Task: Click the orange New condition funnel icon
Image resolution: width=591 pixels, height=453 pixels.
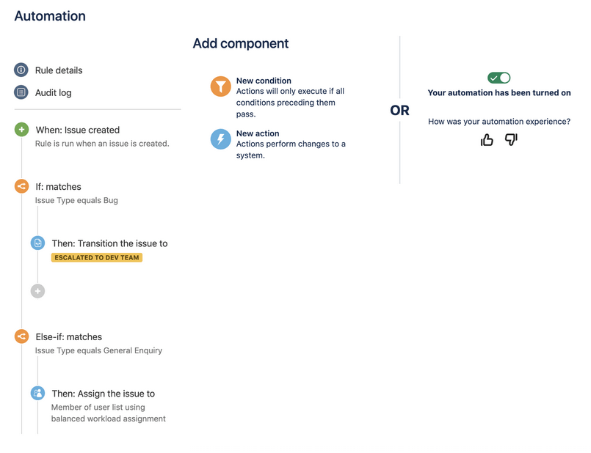Action: pos(220,86)
